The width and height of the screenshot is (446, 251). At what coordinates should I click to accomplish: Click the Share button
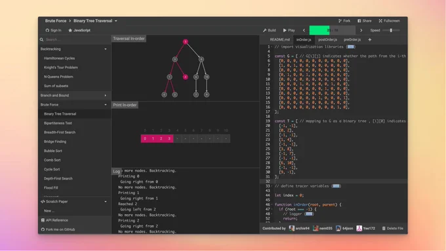click(365, 21)
